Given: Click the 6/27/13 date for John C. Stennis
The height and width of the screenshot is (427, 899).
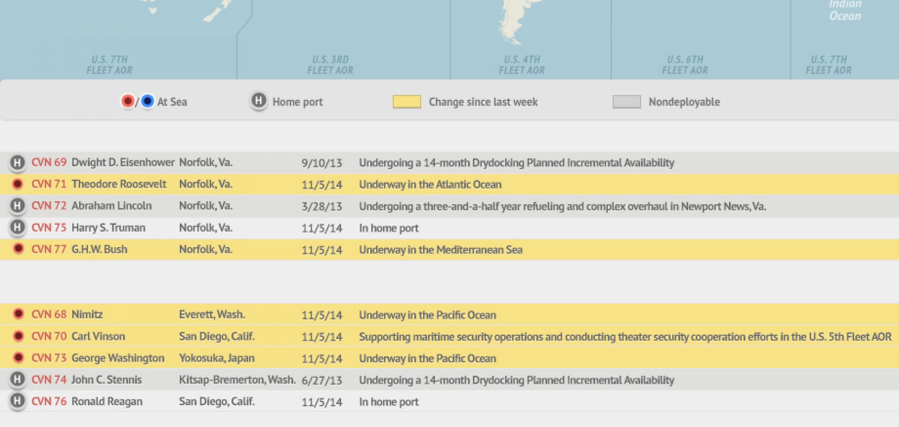Looking at the screenshot, I should tap(322, 380).
